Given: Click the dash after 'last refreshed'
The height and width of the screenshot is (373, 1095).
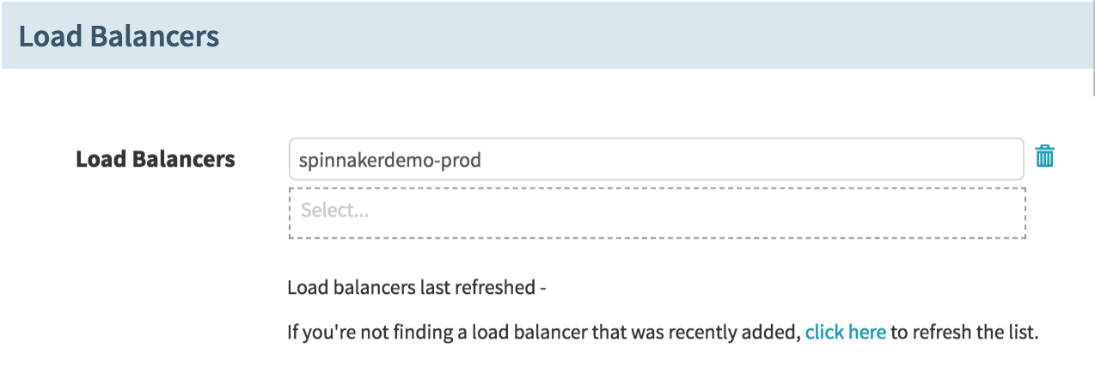Looking at the screenshot, I should point(543,288).
